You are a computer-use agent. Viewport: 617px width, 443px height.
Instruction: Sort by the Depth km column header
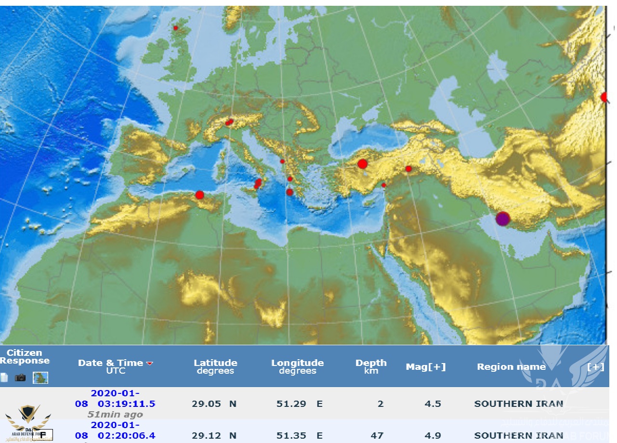point(371,366)
